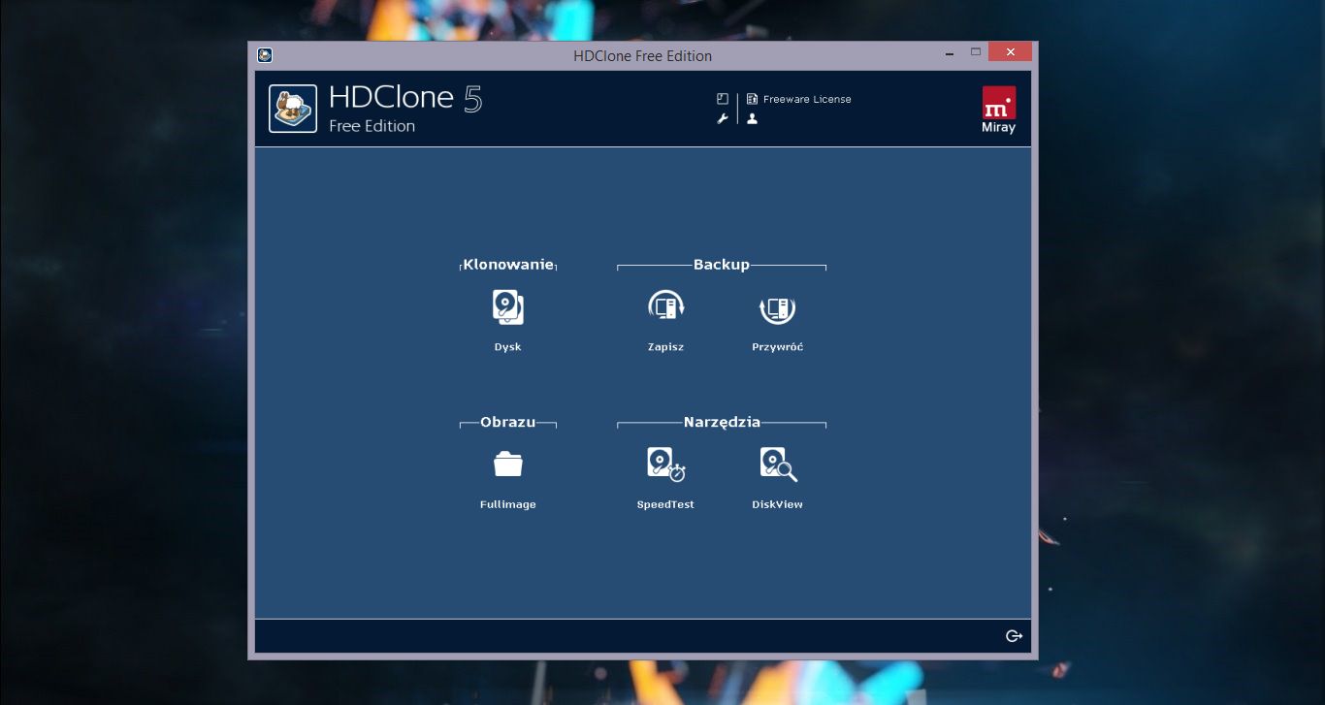
Task: Close the HDClone Free Edition window
Action: [1011, 52]
